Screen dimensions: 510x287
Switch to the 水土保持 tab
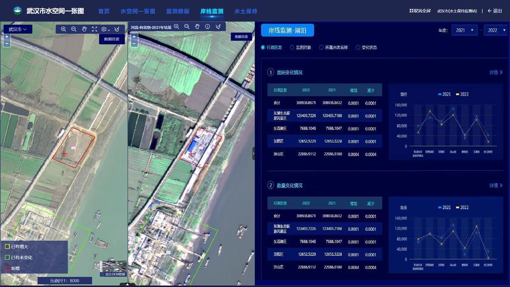coord(246,11)
